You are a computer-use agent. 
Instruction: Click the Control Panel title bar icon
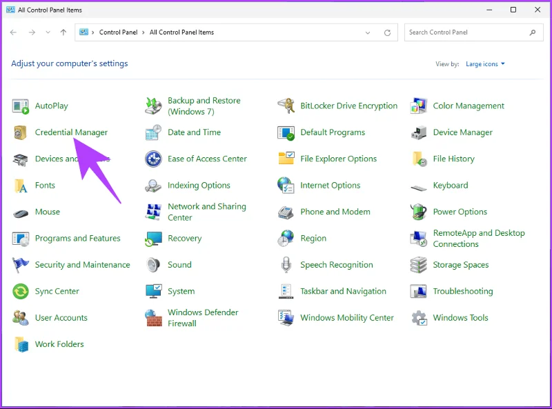click(x=10, y=10)
